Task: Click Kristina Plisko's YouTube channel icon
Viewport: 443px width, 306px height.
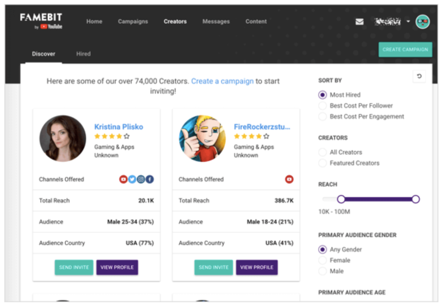Action: pyautogui.click(x=123, y=179)
